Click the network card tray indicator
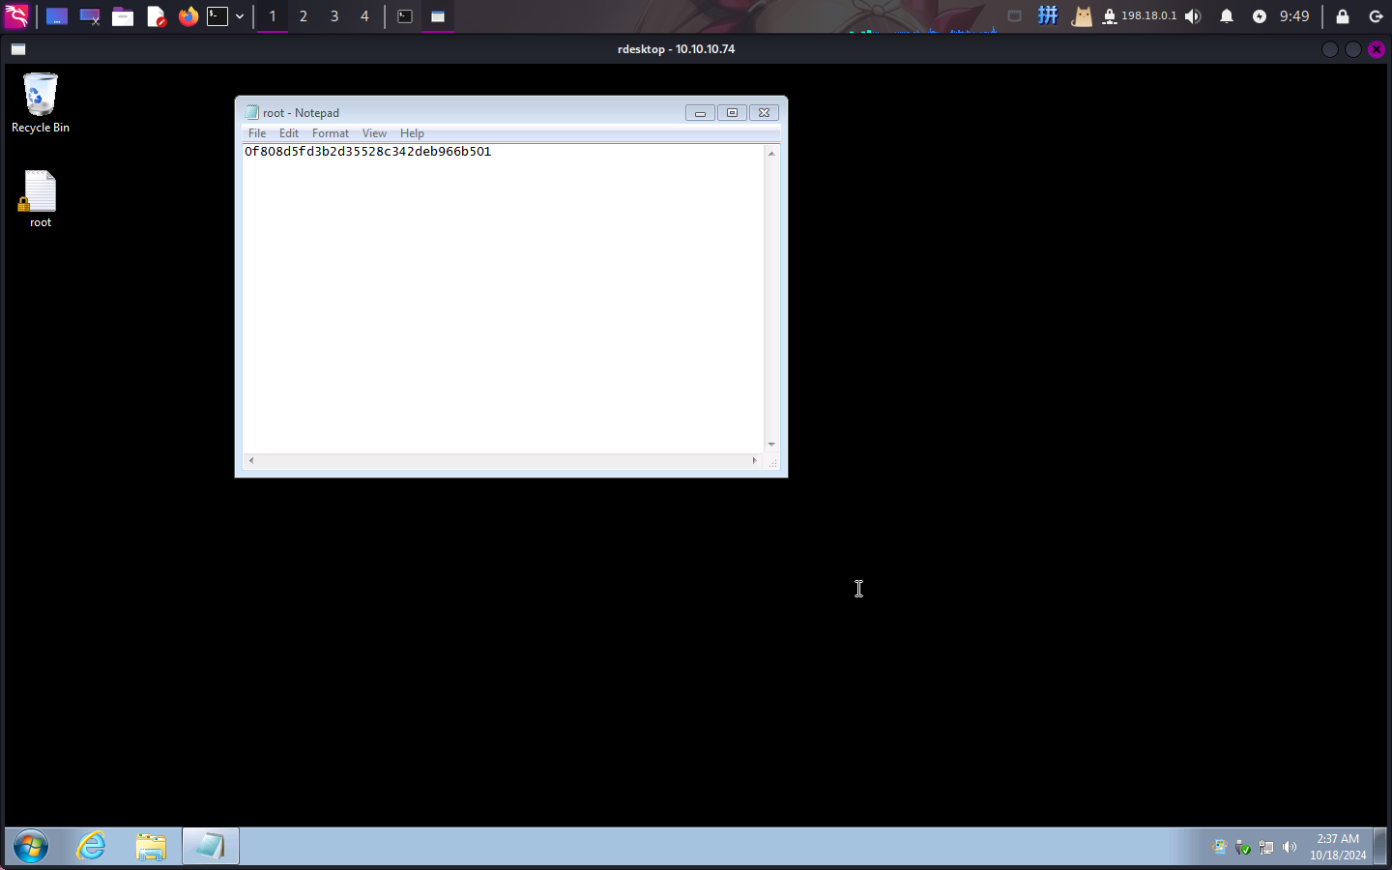This screenshot has height=870, width=1392. click(1014, 16)
